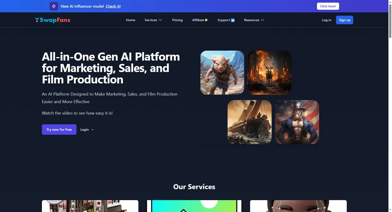Screen dimensions: 392x212
Task: Click the 'New AI Influencer model' banner text
Action: (x=82, y=6)
